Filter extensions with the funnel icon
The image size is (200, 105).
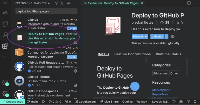[x=57, y=3]
